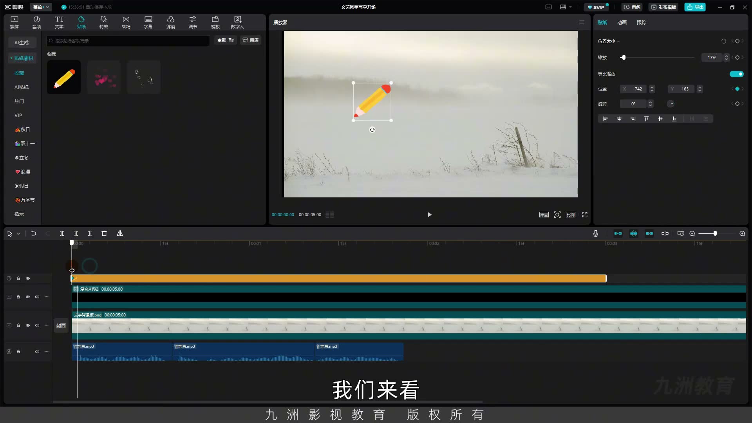Switch to the 跟踪 tab
This screenshot has width=752, height=423.
click(x=641, y=23)
